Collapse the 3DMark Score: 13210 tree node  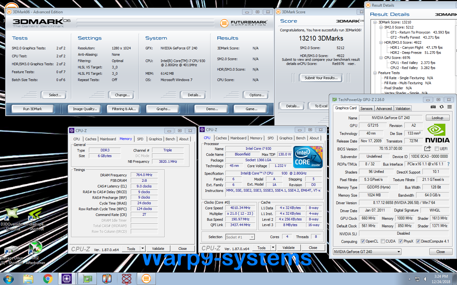[375, 22]
